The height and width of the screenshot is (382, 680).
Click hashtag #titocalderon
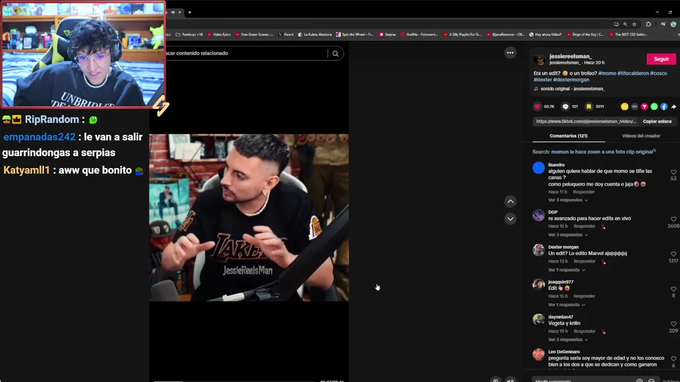click(x=633, y=73)
